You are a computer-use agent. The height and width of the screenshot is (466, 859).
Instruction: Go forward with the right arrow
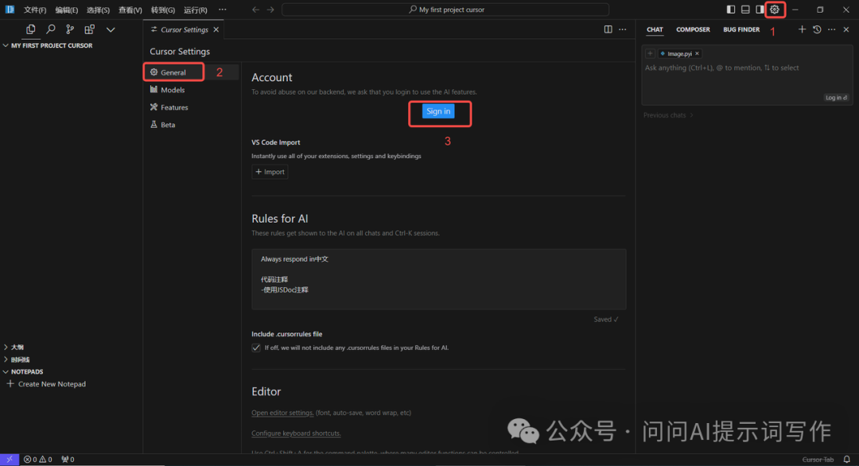pyautogui.click(x=270, y=10)
